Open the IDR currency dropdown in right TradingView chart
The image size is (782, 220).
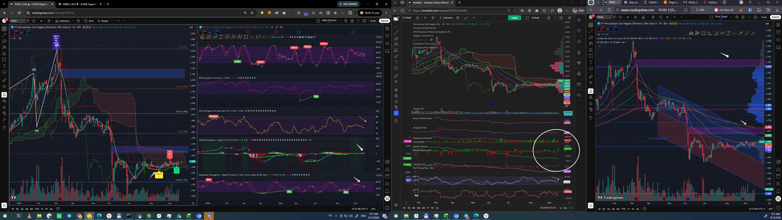[769, 24]
